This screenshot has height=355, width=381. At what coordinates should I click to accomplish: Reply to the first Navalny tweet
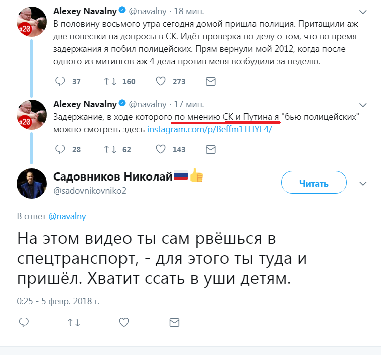point(60,81)
